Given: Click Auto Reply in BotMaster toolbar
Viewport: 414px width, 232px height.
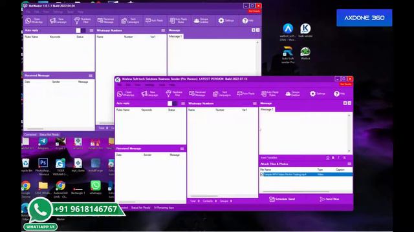Looking at the screenshot, I should point(154,20).
